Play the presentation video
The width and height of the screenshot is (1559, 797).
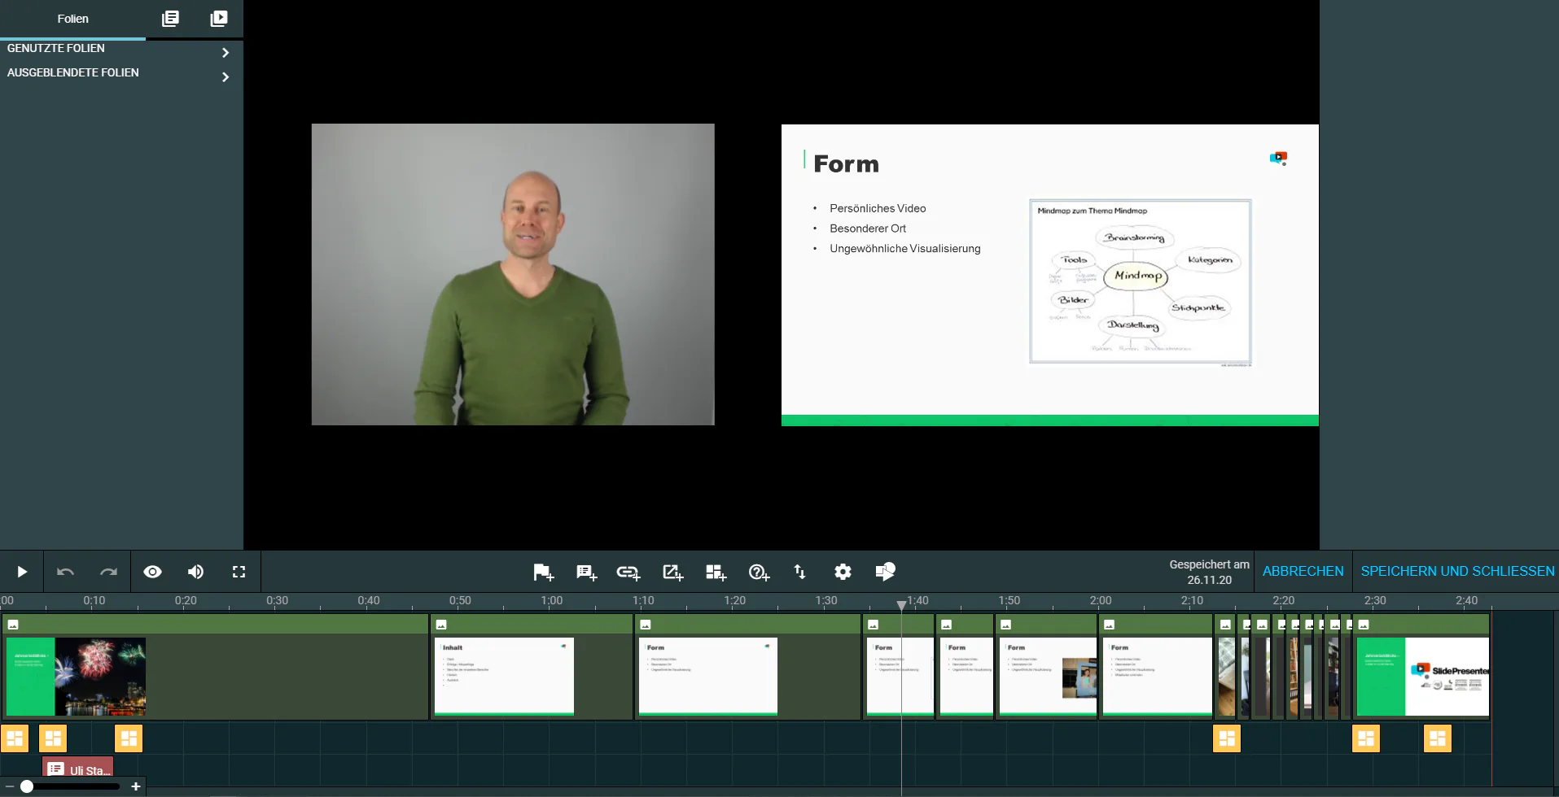[x=22, y=572]
